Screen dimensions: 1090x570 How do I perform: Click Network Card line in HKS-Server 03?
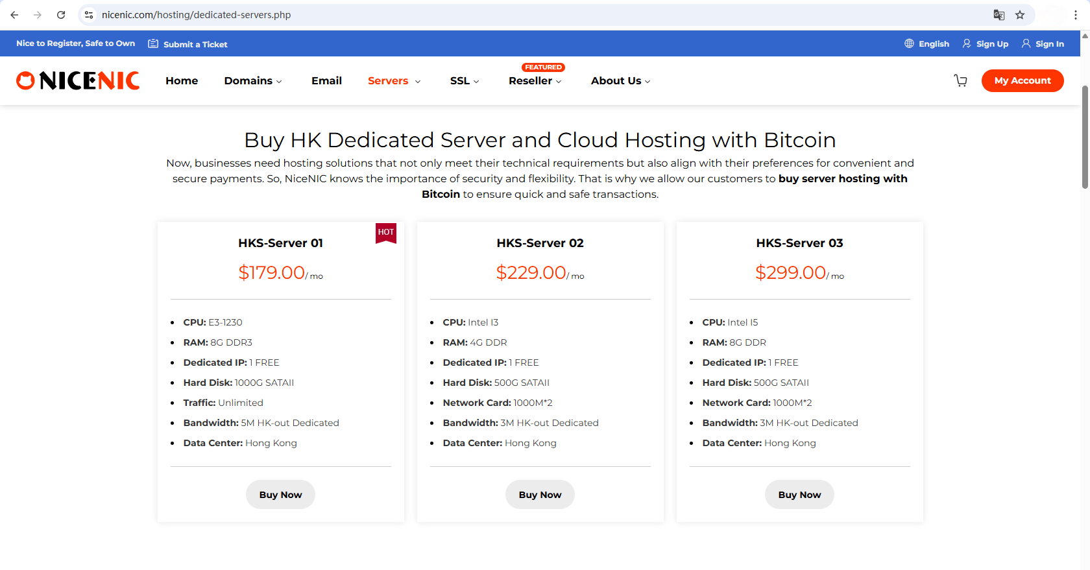[x=757, y=403]
